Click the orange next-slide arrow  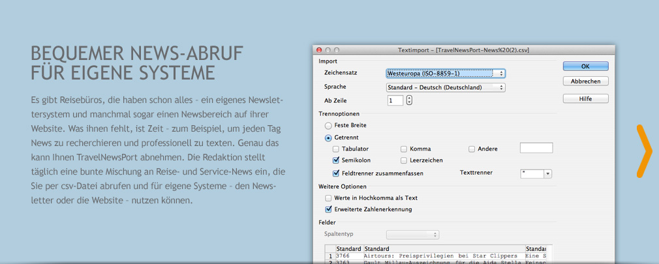[643, 151]
